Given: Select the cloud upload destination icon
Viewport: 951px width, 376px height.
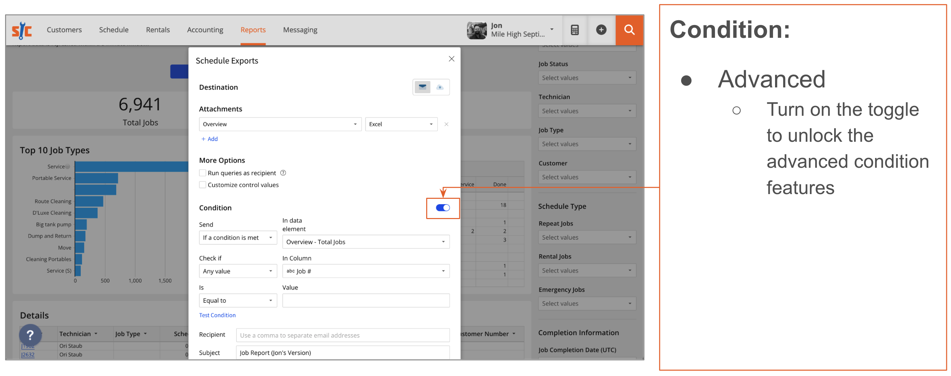Looking at the screenshot, I should click(439, 87).
